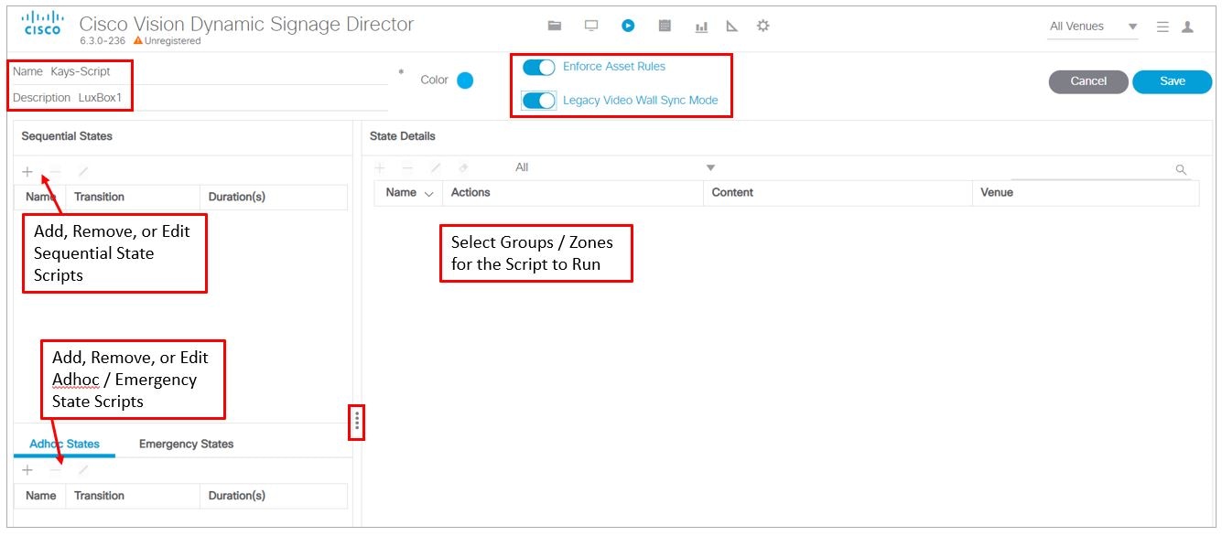Click the Sequential States panel heading
This screenshot has width=1222, height=536.
click(67, 136)
